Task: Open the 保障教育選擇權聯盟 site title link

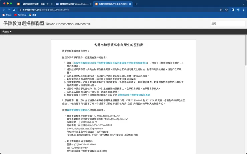Action: pos(24,24)
